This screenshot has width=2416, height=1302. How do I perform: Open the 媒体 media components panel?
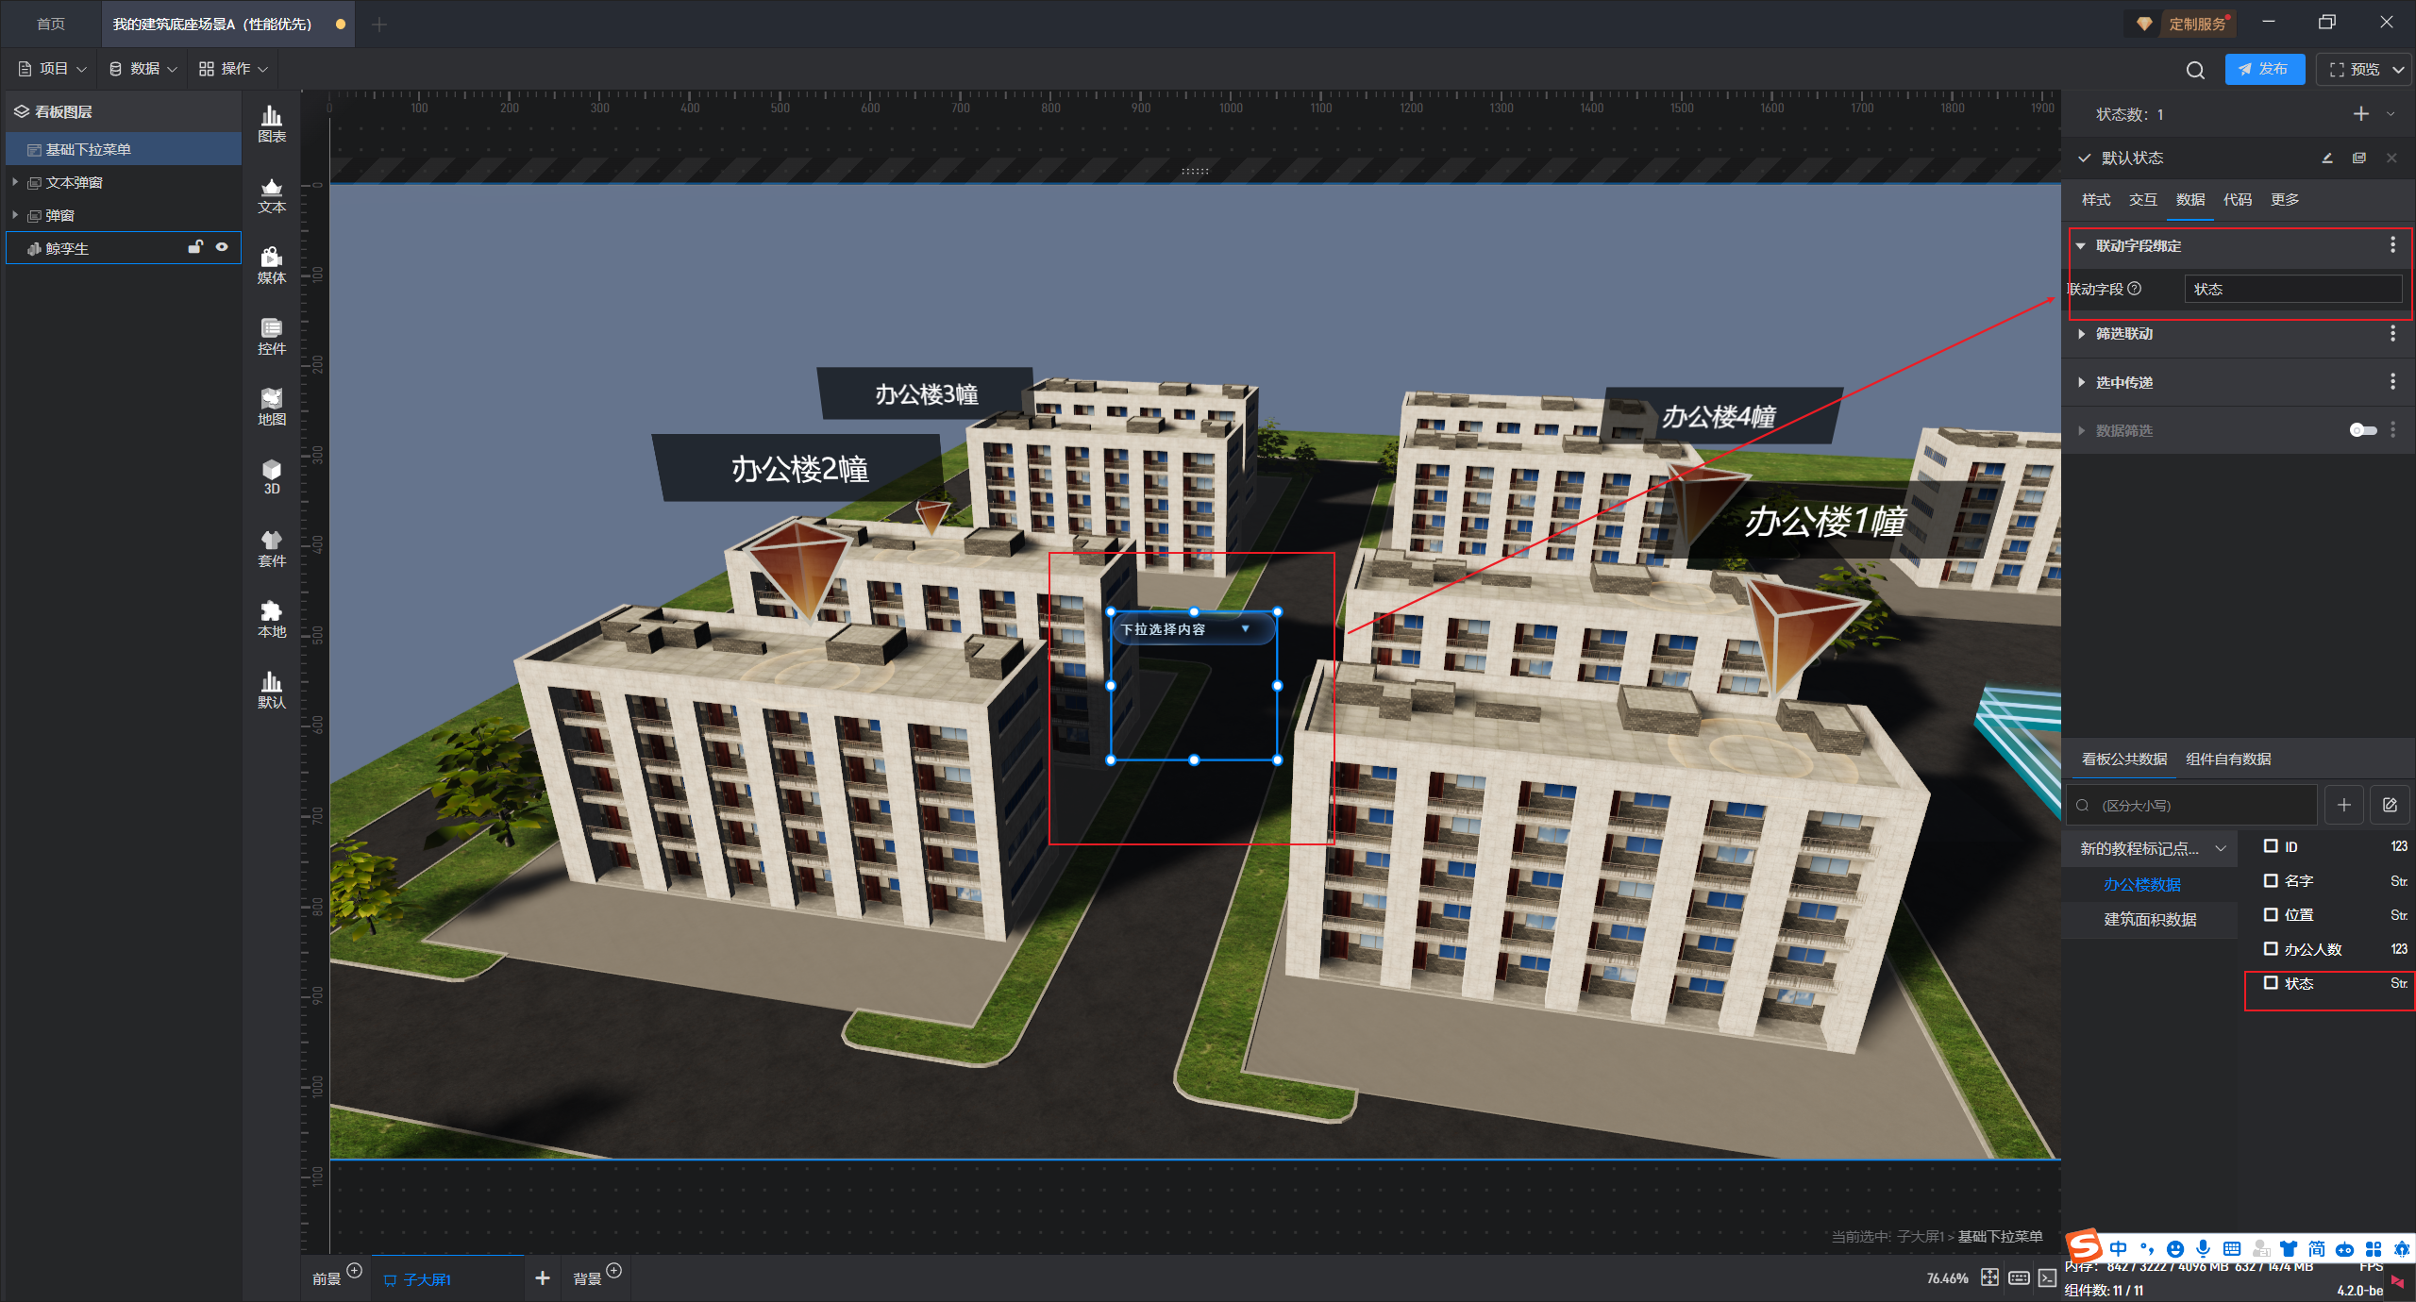(x=272, y=265)
